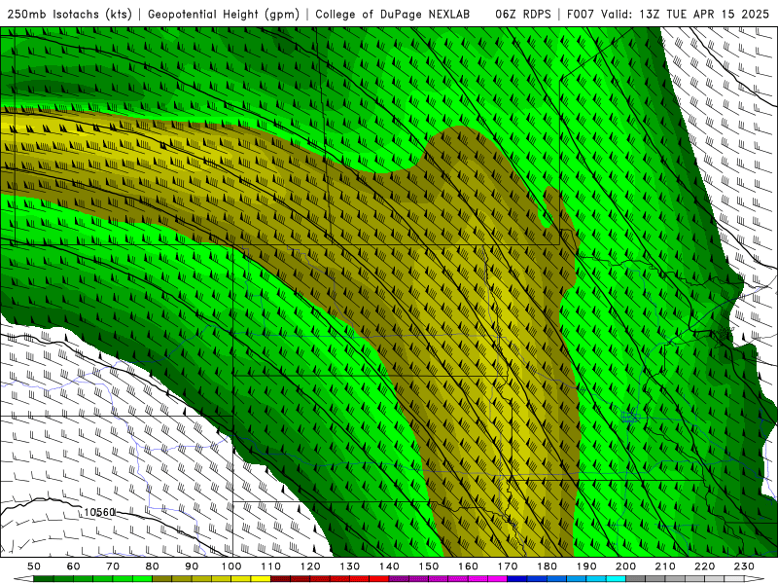
Task: Click the dark purple swatch starting at 140
Action: [x=399, y=579]
